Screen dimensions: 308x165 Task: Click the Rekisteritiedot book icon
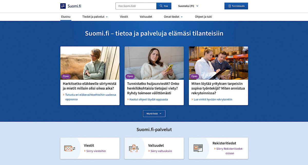(198, 148)
